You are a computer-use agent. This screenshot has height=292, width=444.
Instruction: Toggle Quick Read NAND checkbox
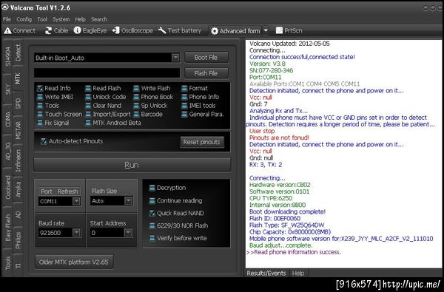click(152, 213)
